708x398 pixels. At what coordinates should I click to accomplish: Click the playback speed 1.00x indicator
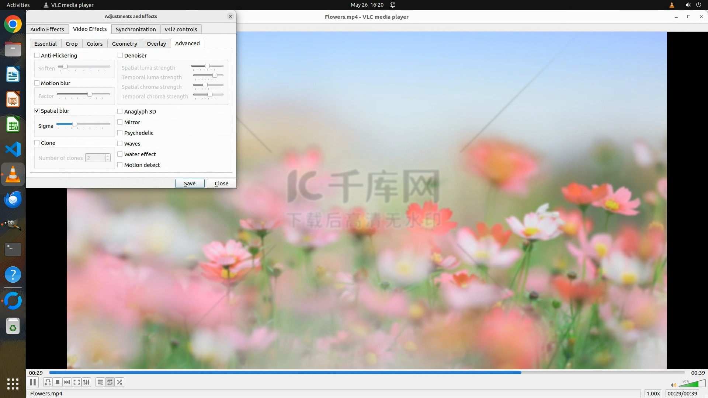pos(653,394)
